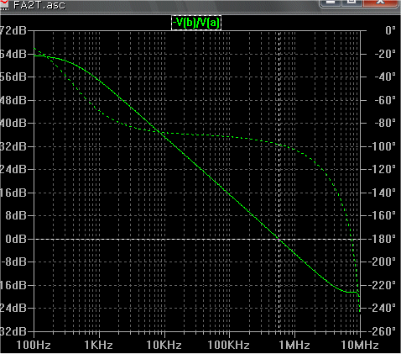Click the -V(b)/V(a) trace label

[x=196, y=23]
